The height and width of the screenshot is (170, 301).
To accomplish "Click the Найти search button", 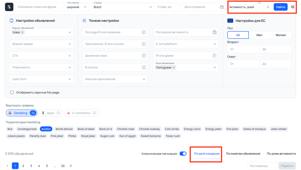I will (x=280, y=7).
